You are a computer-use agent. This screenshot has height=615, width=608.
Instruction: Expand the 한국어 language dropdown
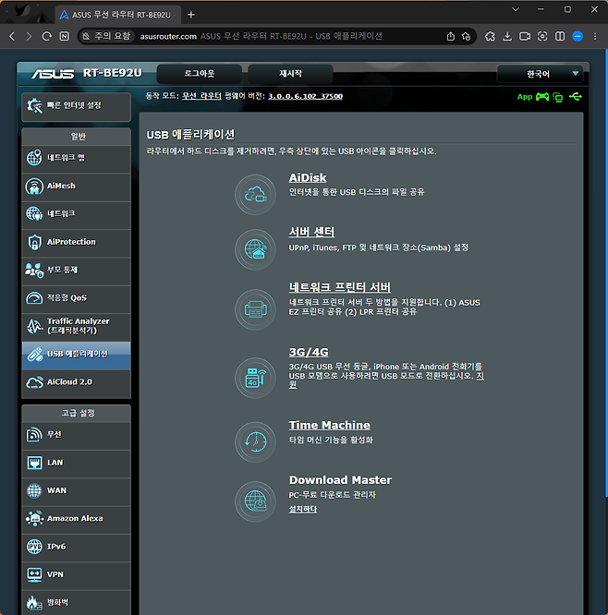(x=541, y=73)
